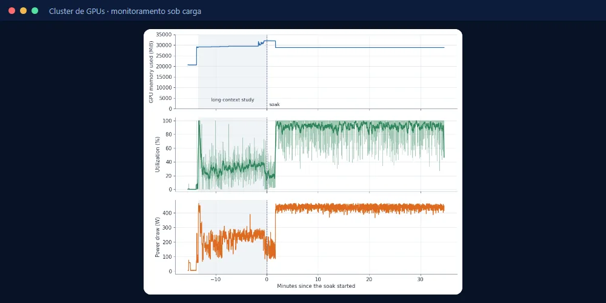The height and width of the screenshot is (303, 606).
Task: Click the red close window button
Action: tap(12, 11)
